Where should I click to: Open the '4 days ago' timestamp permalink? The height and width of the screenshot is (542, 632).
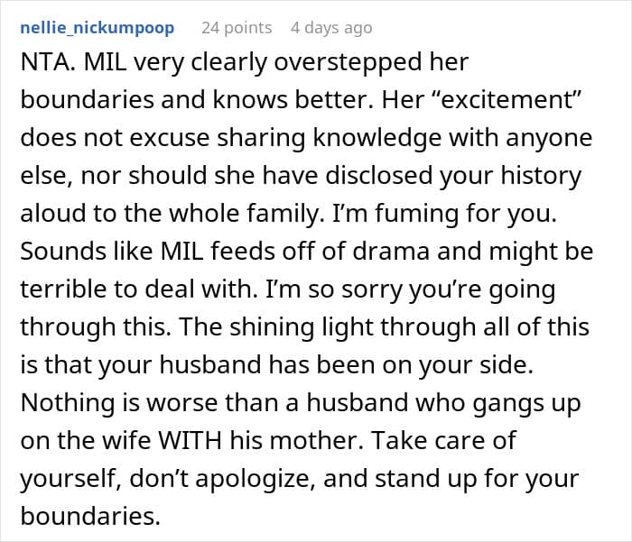[x=331, y=28]
